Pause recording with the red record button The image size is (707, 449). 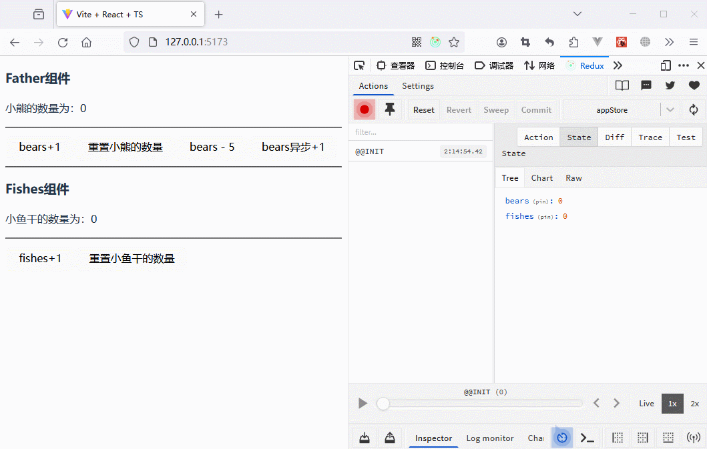click(x=365, y=109)
